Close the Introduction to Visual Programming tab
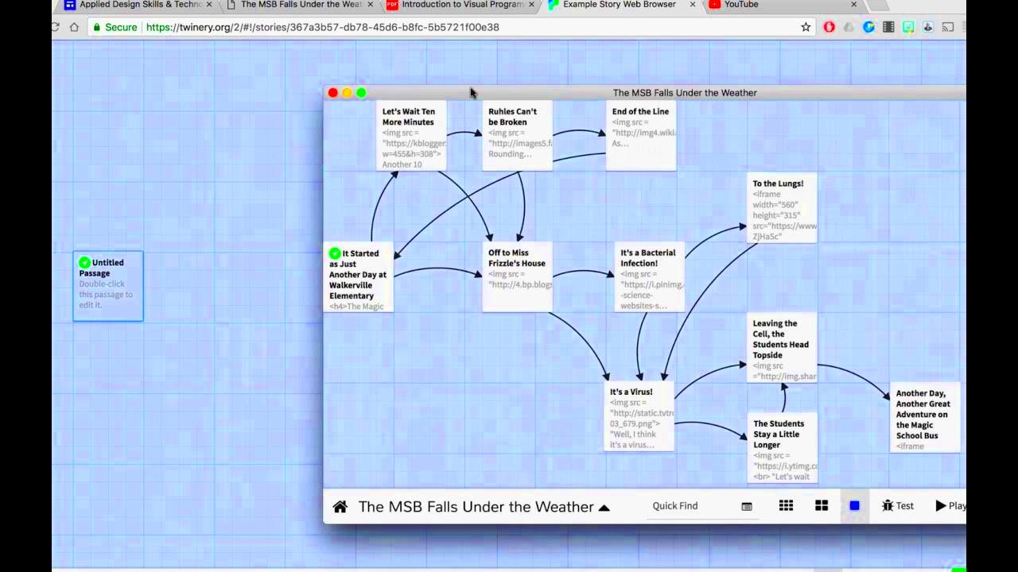The height and width of the screenshot is (572, 1018). pyautogui.click(x=531, y=5)
